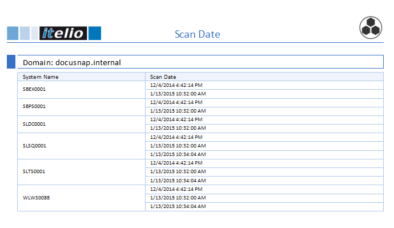Select the Scan Date report title
This screenshot has width=394, height=228.
[198, 34]
